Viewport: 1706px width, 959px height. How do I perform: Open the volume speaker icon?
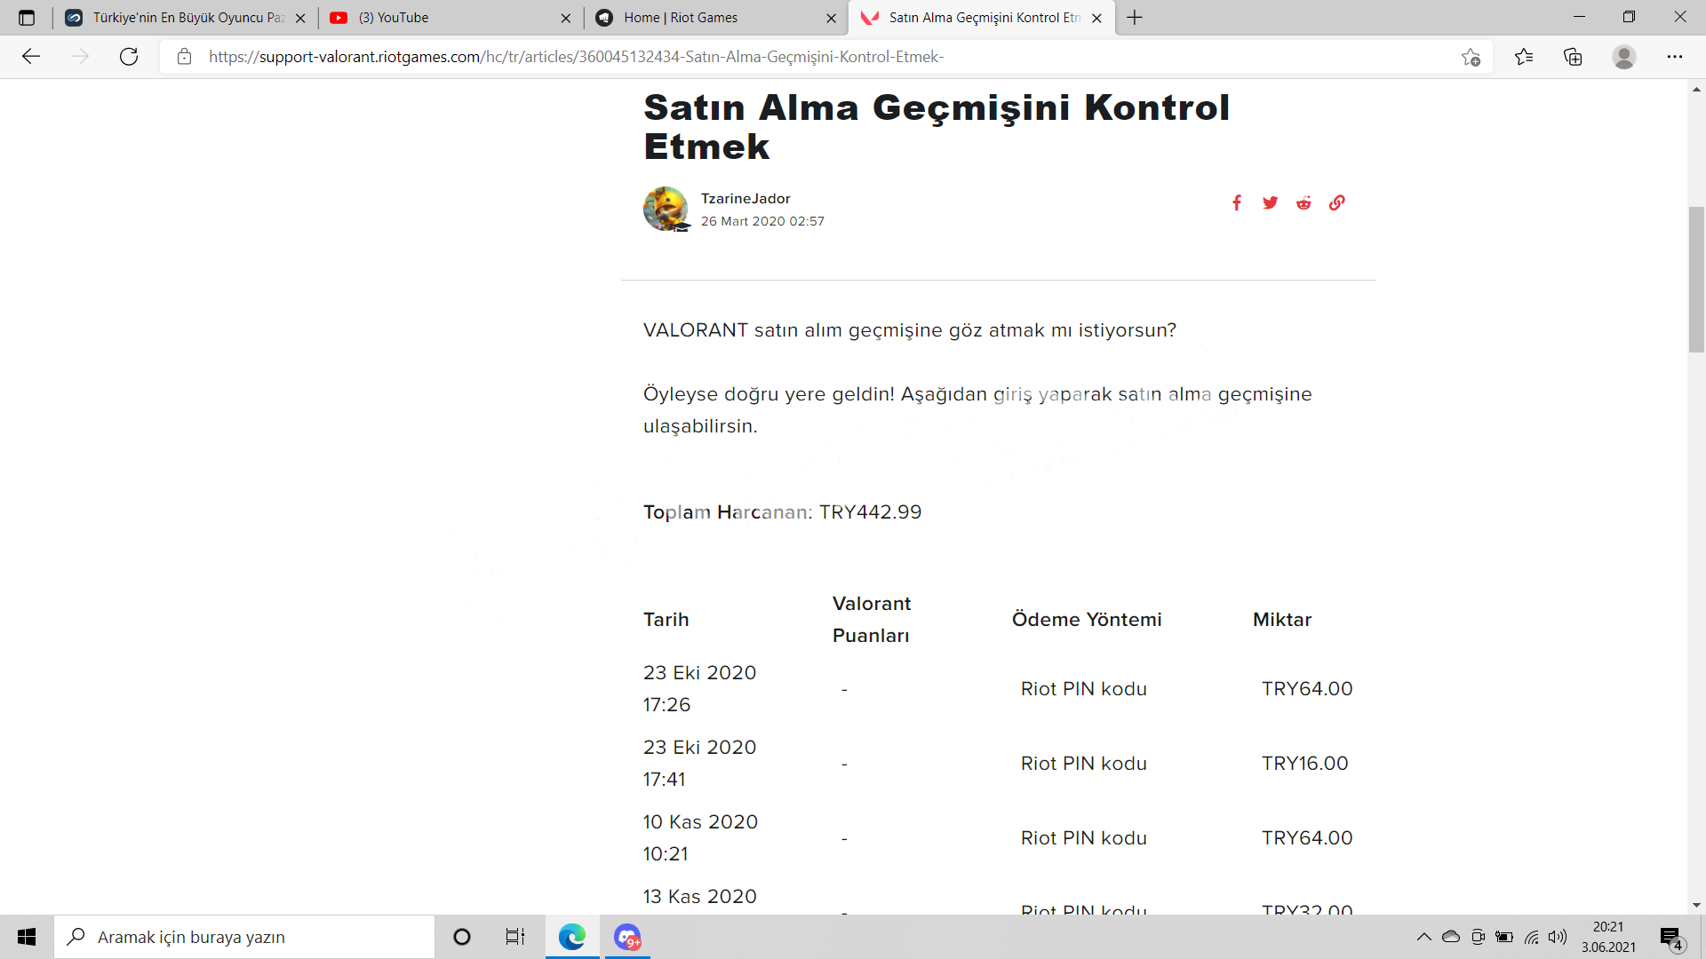click(1558, 937)
